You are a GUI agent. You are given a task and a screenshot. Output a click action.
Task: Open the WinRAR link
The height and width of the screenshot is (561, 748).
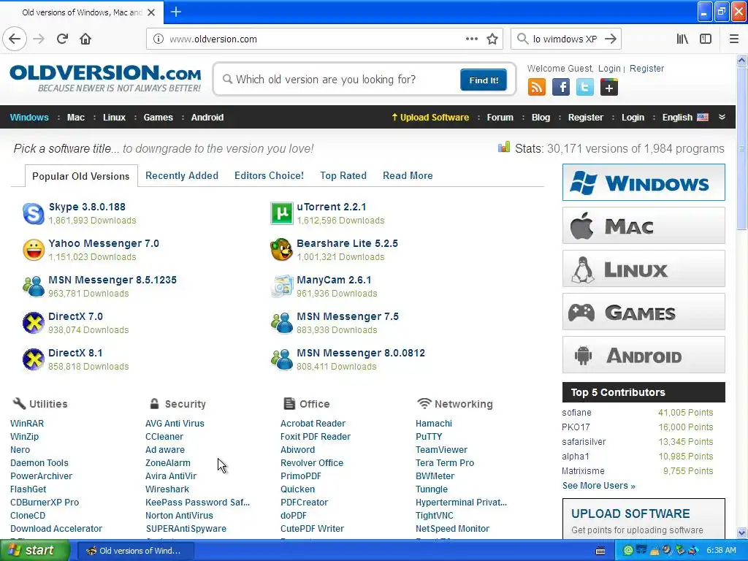tap(27, 424)
